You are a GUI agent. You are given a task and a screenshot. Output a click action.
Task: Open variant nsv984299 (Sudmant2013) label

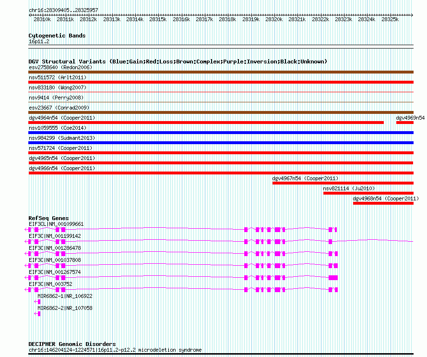point(62,138)
